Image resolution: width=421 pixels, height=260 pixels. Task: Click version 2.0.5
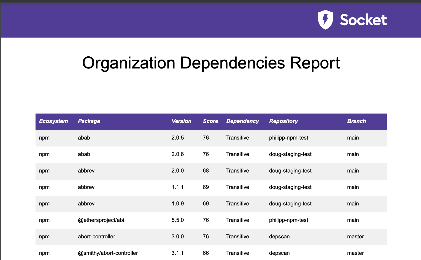(x=178, y=138)
